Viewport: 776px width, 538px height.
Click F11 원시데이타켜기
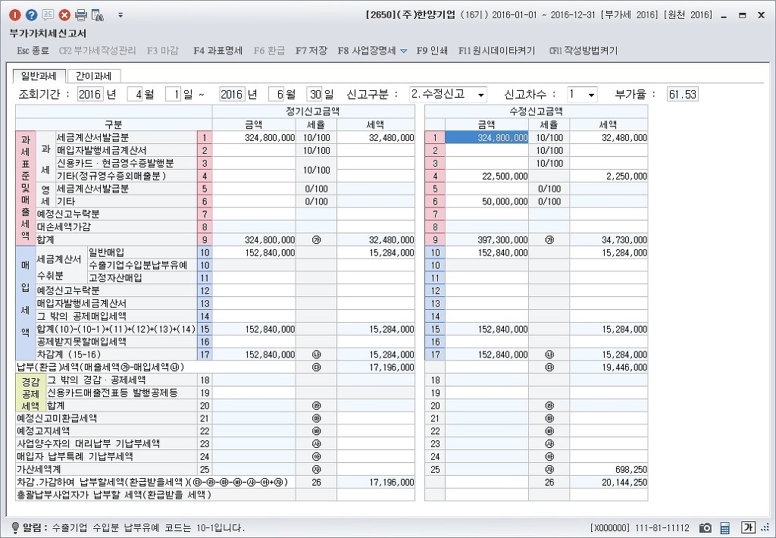click(x=496, y=51)
